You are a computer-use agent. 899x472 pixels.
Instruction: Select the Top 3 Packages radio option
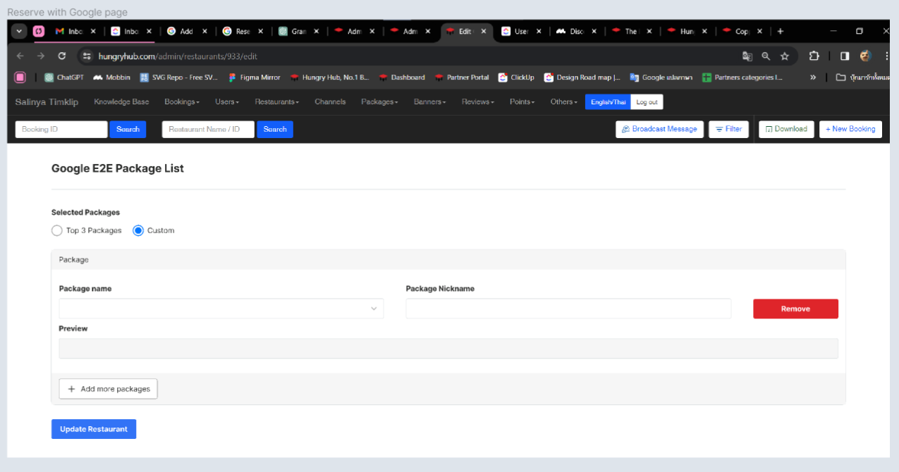coord(57,230)
